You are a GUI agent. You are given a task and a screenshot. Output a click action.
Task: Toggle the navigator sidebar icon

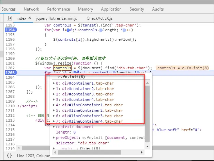coord(9,18)
